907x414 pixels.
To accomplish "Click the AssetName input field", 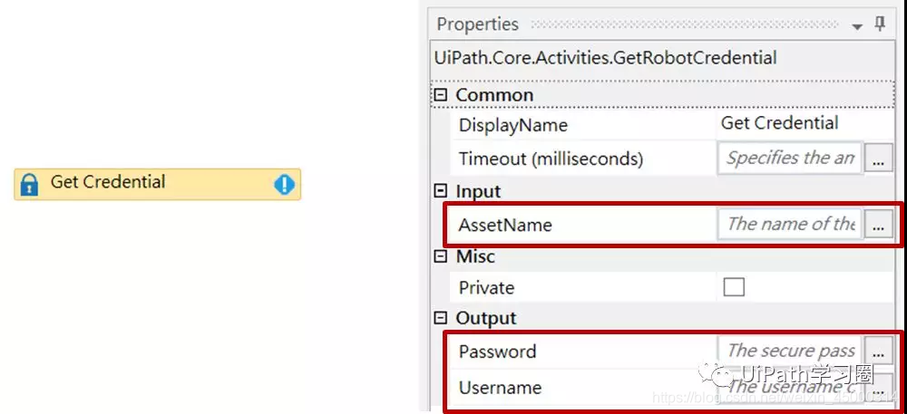I will 790,224.
